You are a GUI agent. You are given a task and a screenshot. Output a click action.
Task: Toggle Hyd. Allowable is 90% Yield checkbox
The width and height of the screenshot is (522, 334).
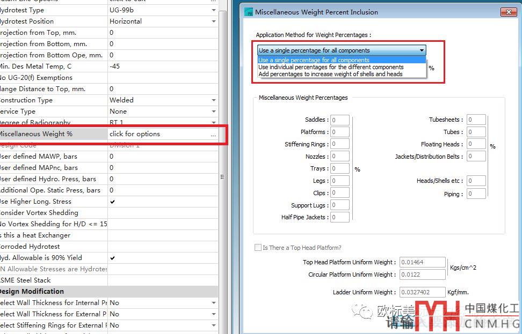click(113, 258)
